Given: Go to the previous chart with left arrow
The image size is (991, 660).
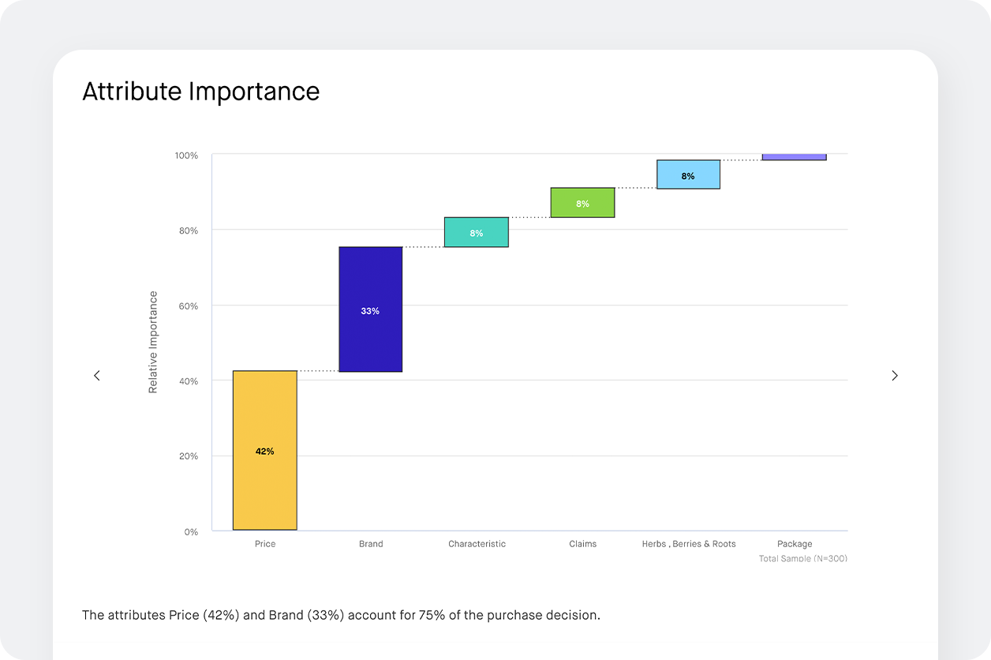Looking at the screenshot, I should click(97, 376).
